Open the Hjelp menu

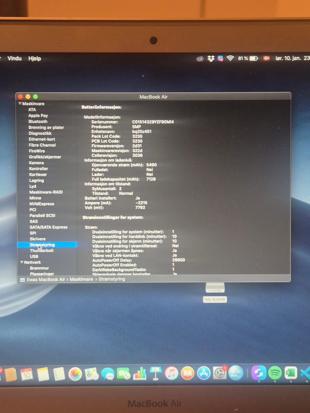[x=35, y=58]
